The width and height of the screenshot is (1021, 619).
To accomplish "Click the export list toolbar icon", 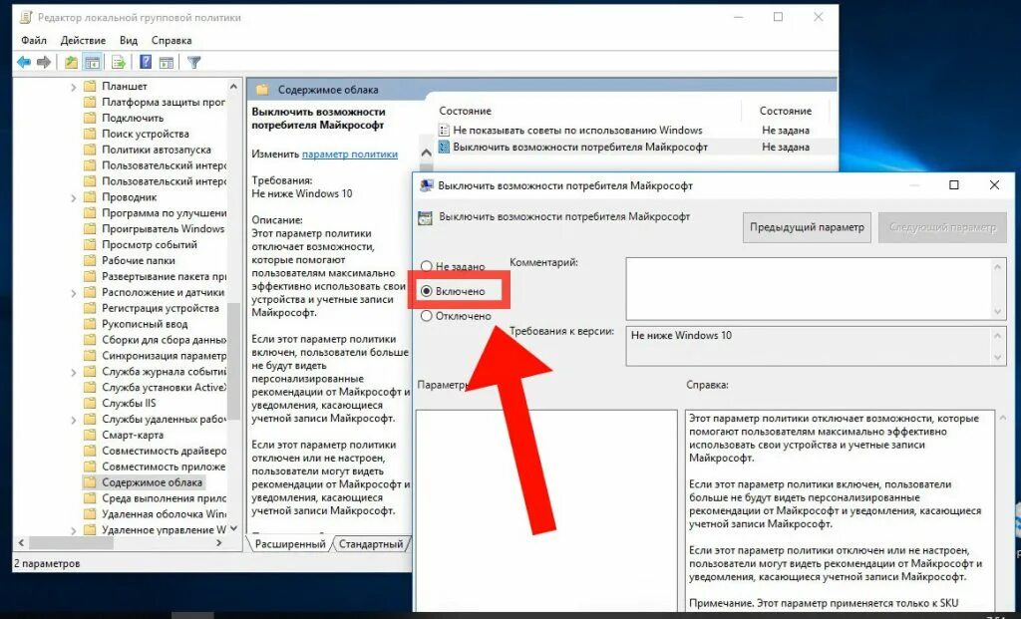I will [x=119, y=62].
